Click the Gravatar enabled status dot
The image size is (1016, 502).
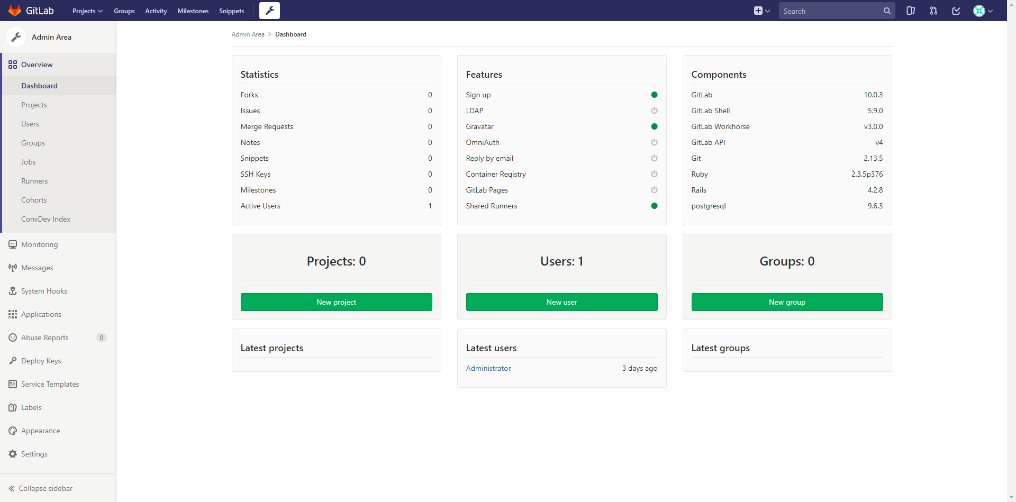pos(654,126)
